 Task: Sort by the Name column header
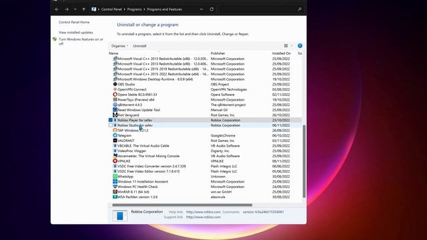click(x=113, y=53)
